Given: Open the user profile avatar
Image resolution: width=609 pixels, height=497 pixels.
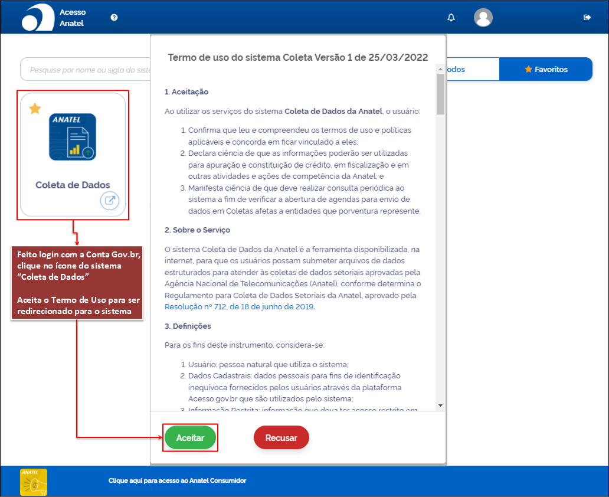Looking at the screenshot, I should point(483,18).
